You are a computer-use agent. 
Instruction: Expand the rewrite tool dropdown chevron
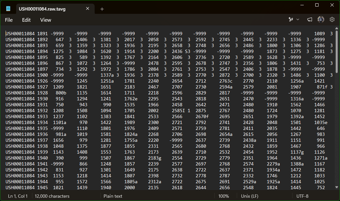coord(298,19)
